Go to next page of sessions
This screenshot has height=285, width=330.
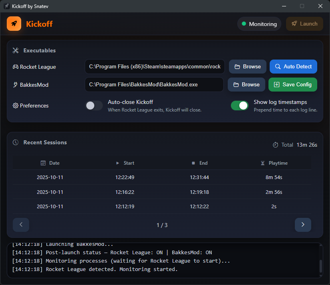tap(303, 225)
